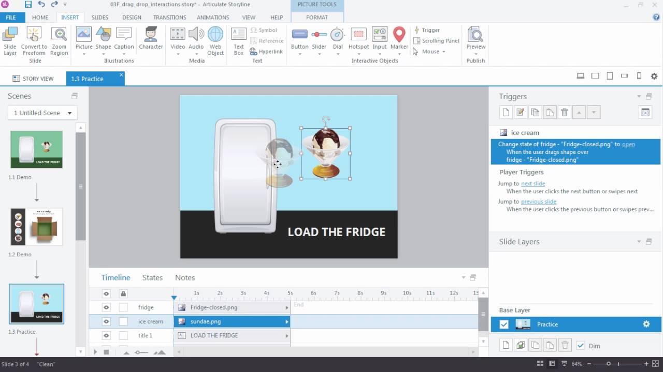Add a Zoom Region to the slide

59,39
